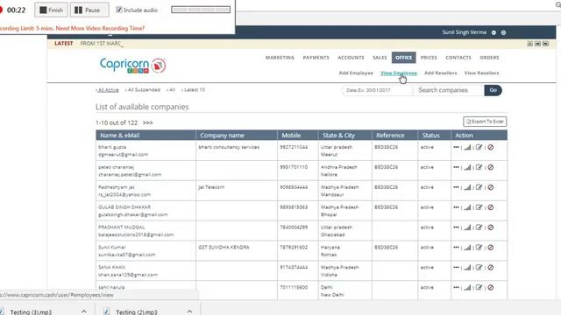Open more options for GULAB SINGH DHAKAR
The height and width of the screenshot is (315, 561).
coord(456,207)
